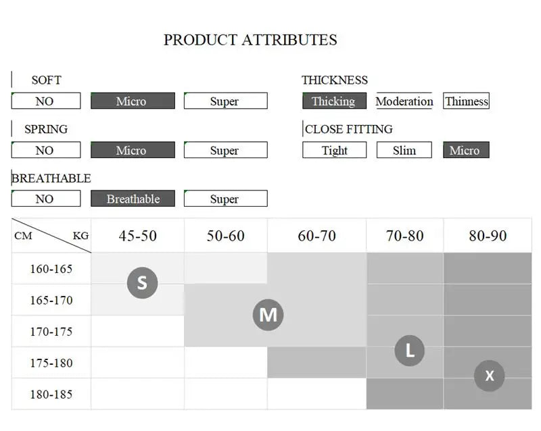Click the PRODUCT ATTRIBUTES title
This screenshot has width=541, height=431.
tap(250, 40)
